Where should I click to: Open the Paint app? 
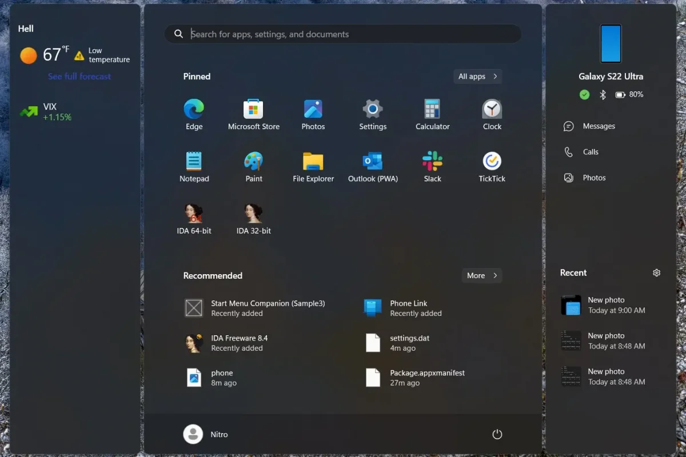point(253,165)
